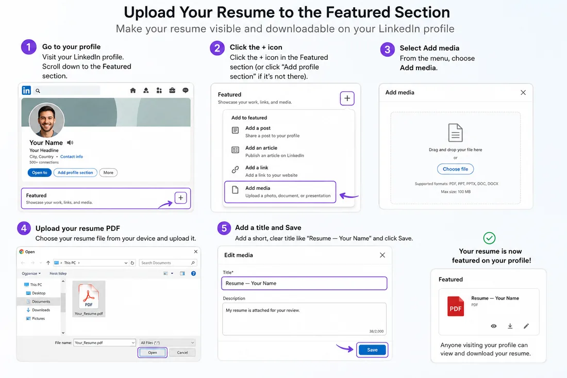Click the search magnifier in LinkedIn top bar
This screenshot has height=378, width=567.
tap(38, 91)
